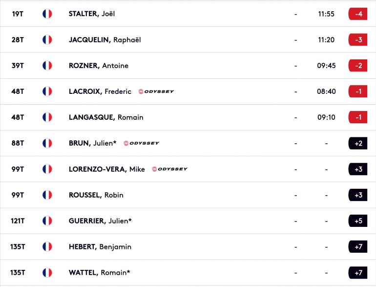Click the 121T position label
The height and width of the screenshot is (287, 376).
click(18, 221)
